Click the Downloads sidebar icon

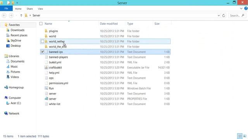8,30
